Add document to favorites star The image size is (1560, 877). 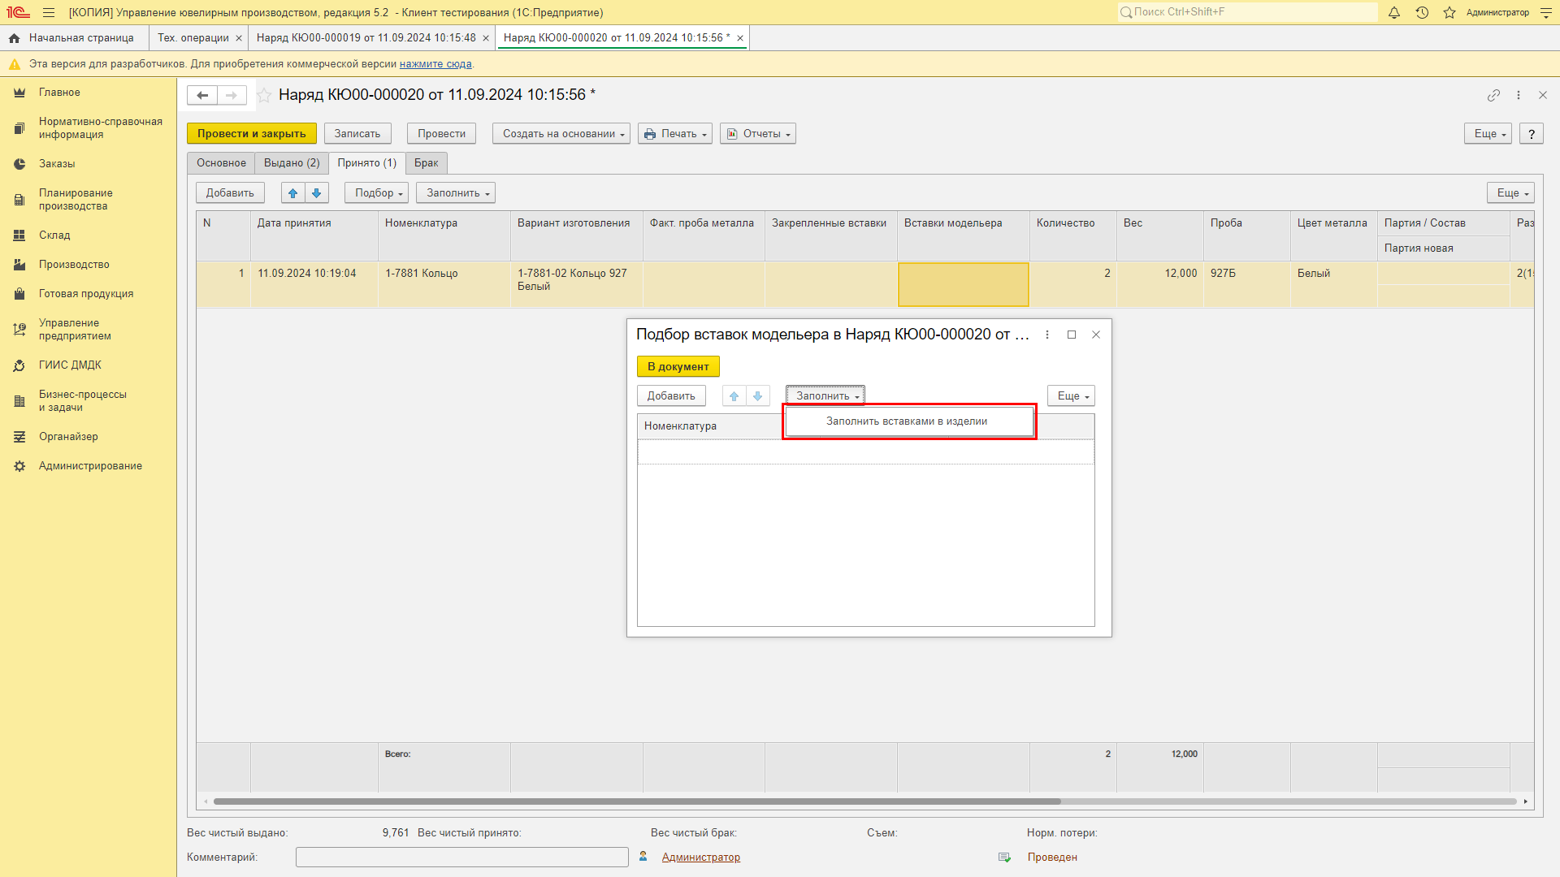click(x=264, y=95)
